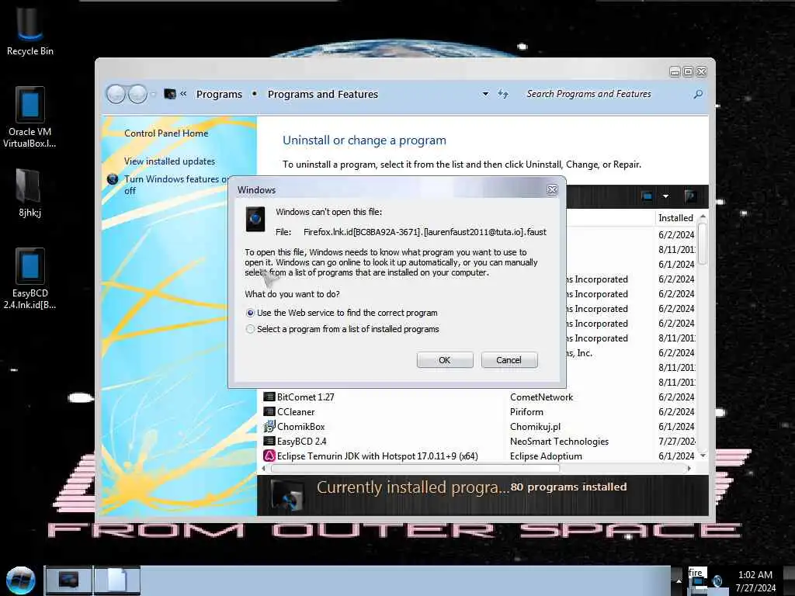Click the Installed column header

pyautogui.click(x=676, y=218)
